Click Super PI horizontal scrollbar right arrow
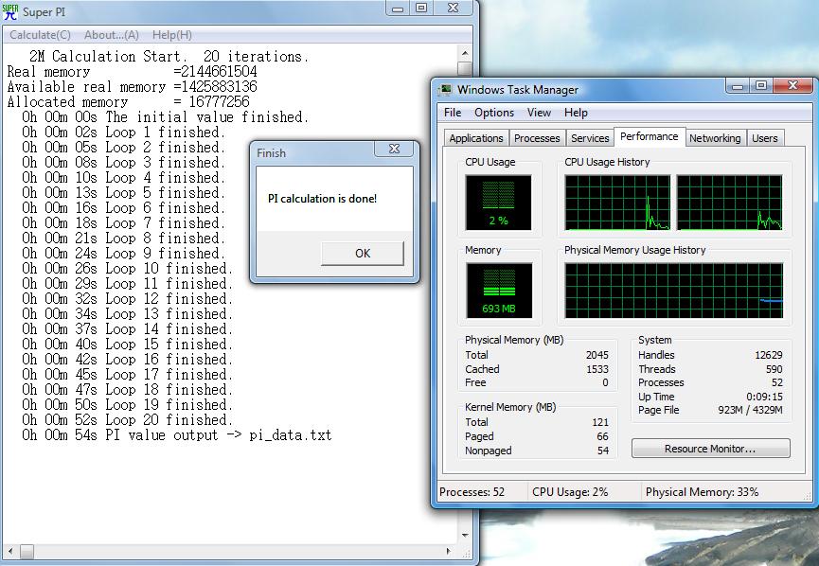 point(449,551)
